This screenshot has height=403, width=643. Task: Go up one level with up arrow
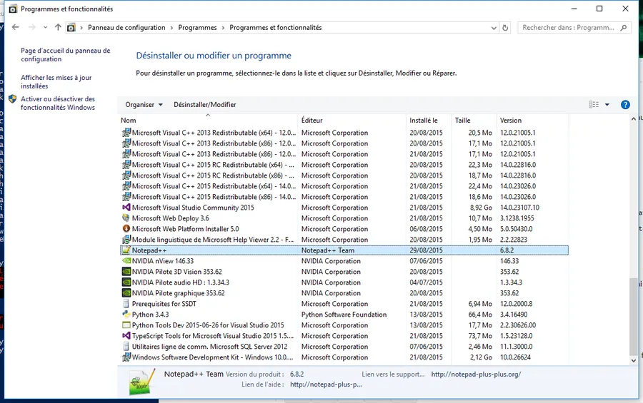click(x=58, y=27)
